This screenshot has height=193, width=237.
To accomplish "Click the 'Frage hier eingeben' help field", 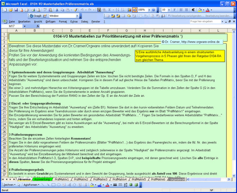I will 205,21.
